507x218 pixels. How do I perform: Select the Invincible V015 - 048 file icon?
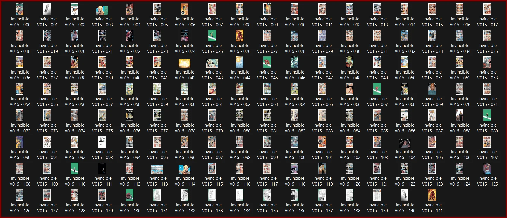coord(350,62)
